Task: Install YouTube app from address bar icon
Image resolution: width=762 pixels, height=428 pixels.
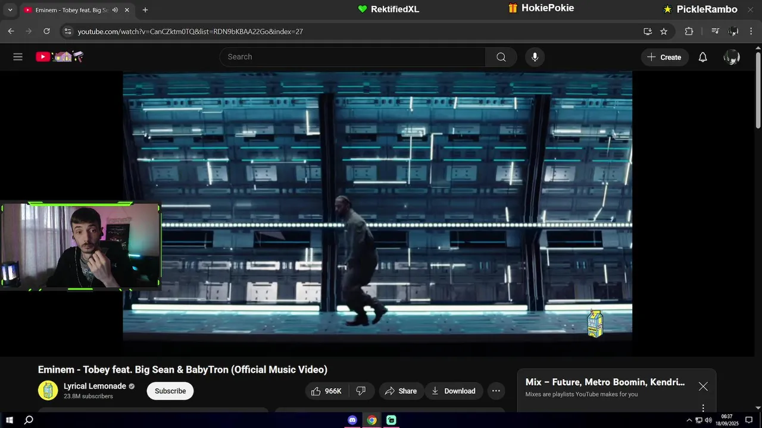Action: click(x=648, y=32)
